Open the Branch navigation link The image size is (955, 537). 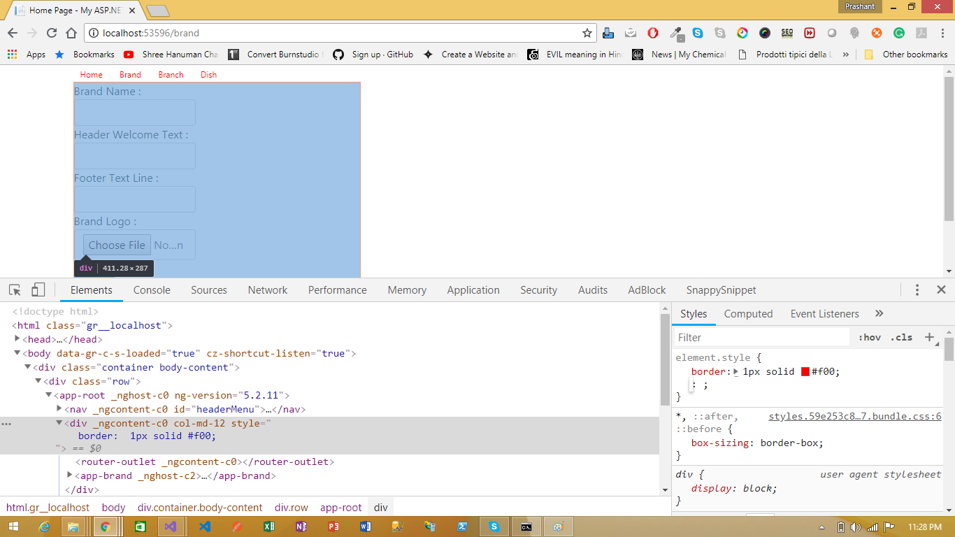click(171, 75)
